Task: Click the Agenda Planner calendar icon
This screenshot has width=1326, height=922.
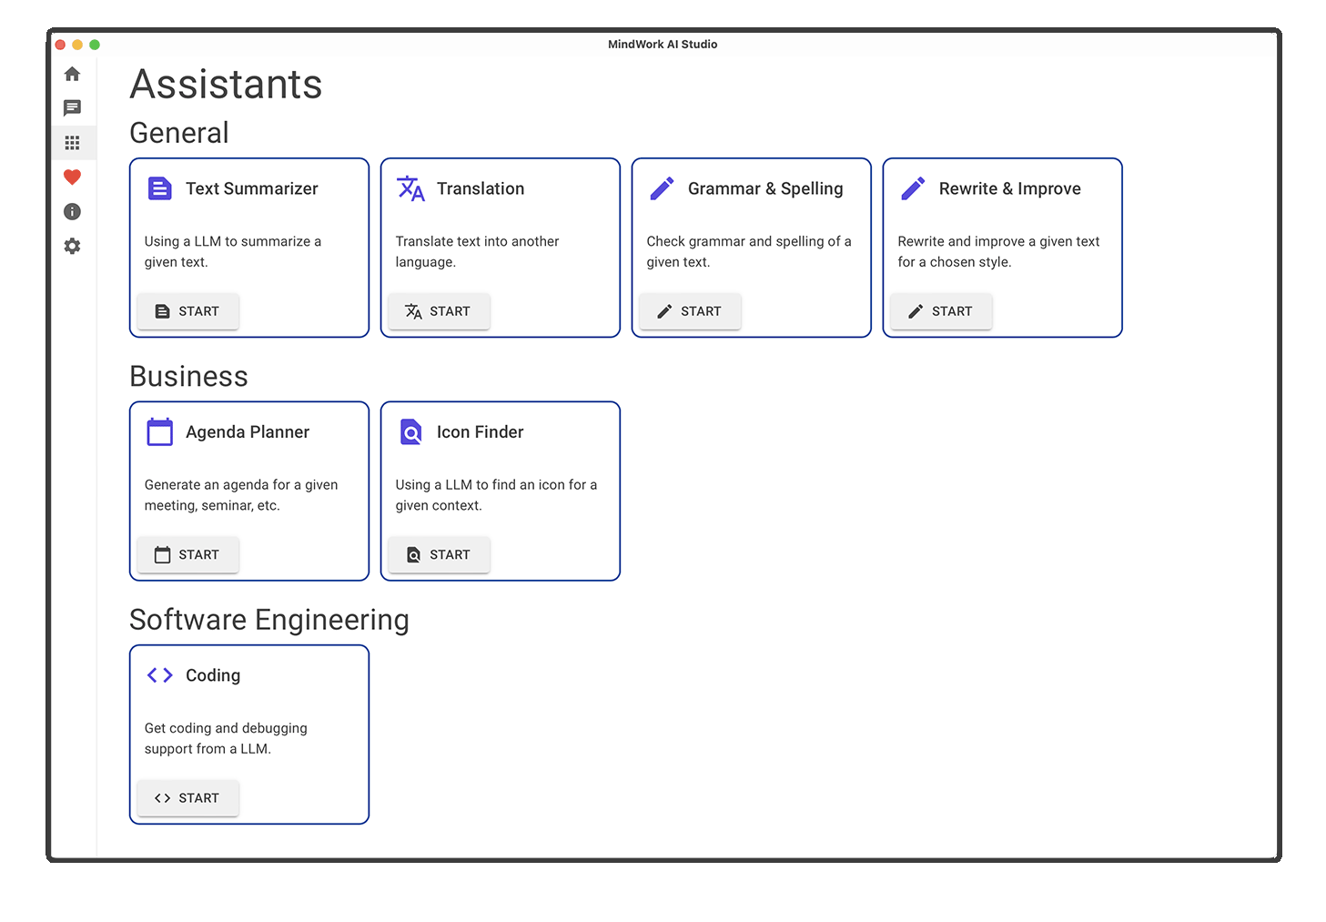Action: 160,431
